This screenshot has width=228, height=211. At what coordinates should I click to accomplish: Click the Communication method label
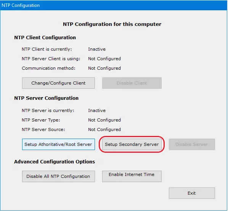coord(48,68)
